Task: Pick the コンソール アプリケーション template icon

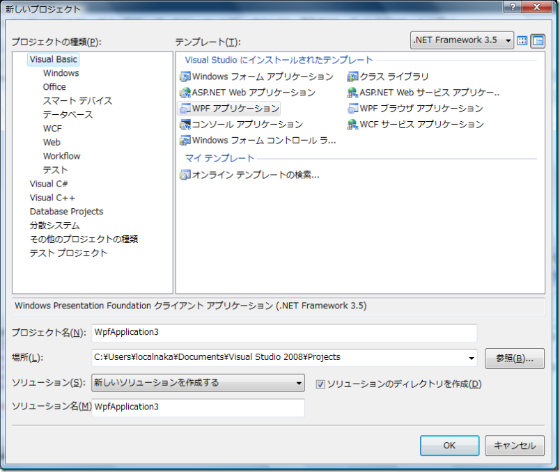Action: click(x=185, y=125)
